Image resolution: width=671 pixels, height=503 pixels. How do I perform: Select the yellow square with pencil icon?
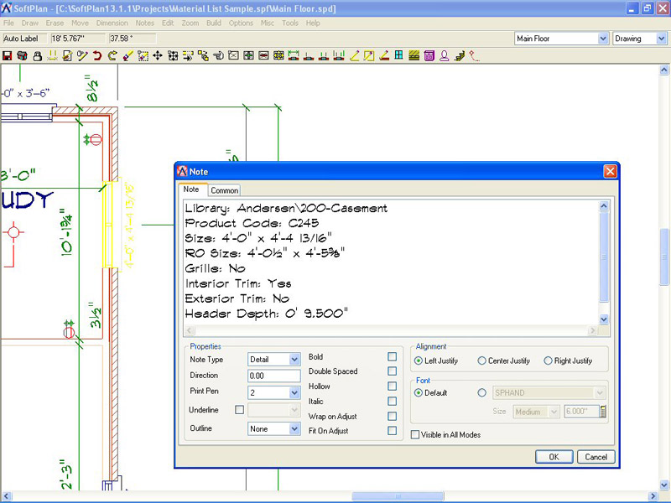point(369,55)
